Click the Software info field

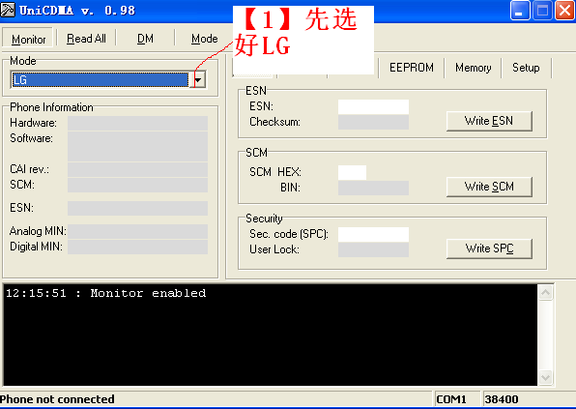coord(137,146)
